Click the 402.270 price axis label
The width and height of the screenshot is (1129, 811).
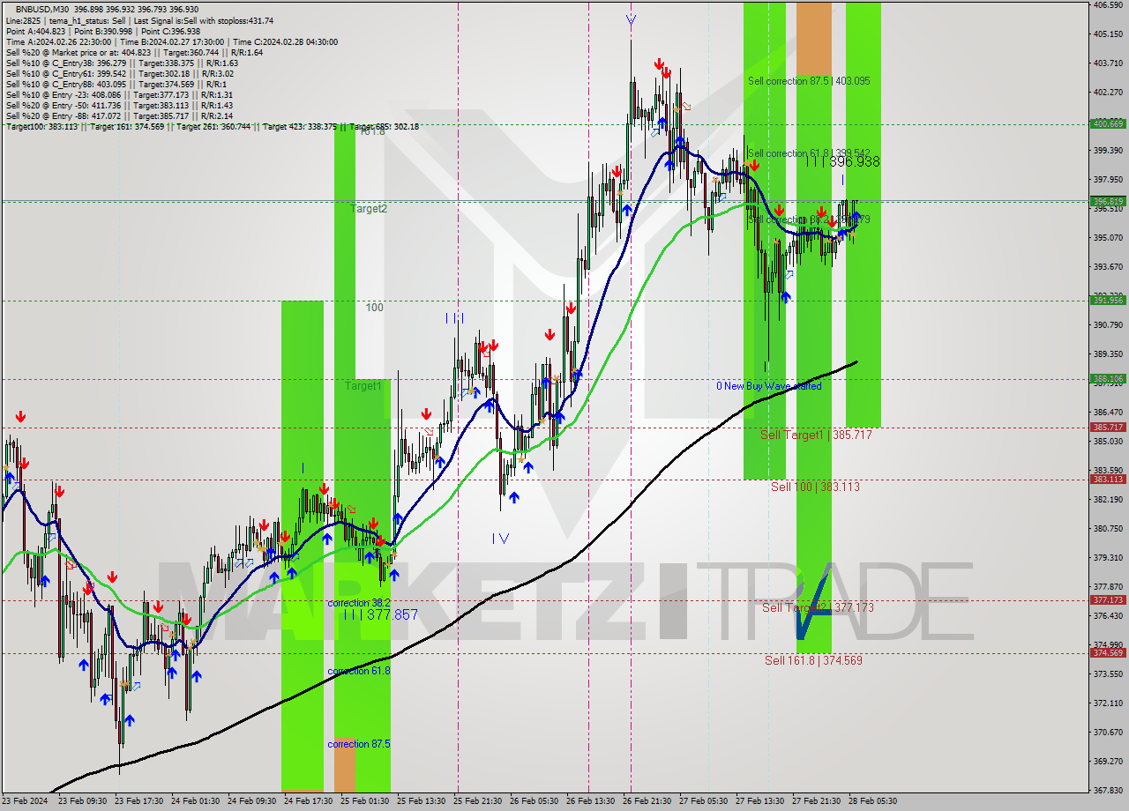1108,92
